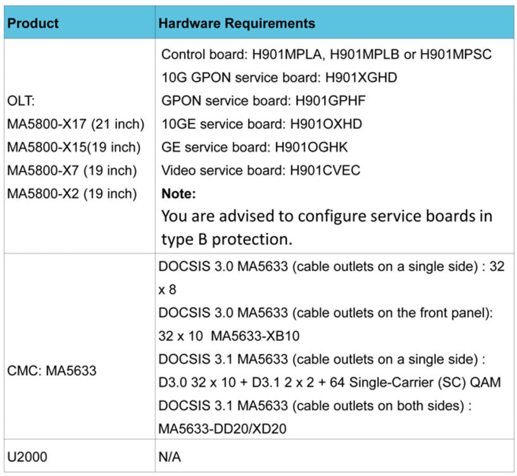
Task: Click the Hardware Requirements column header
Action: click(x=237, y=23)
